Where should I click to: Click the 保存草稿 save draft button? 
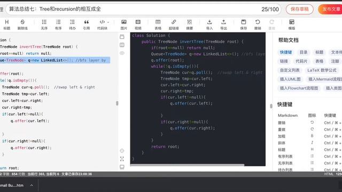299,9
